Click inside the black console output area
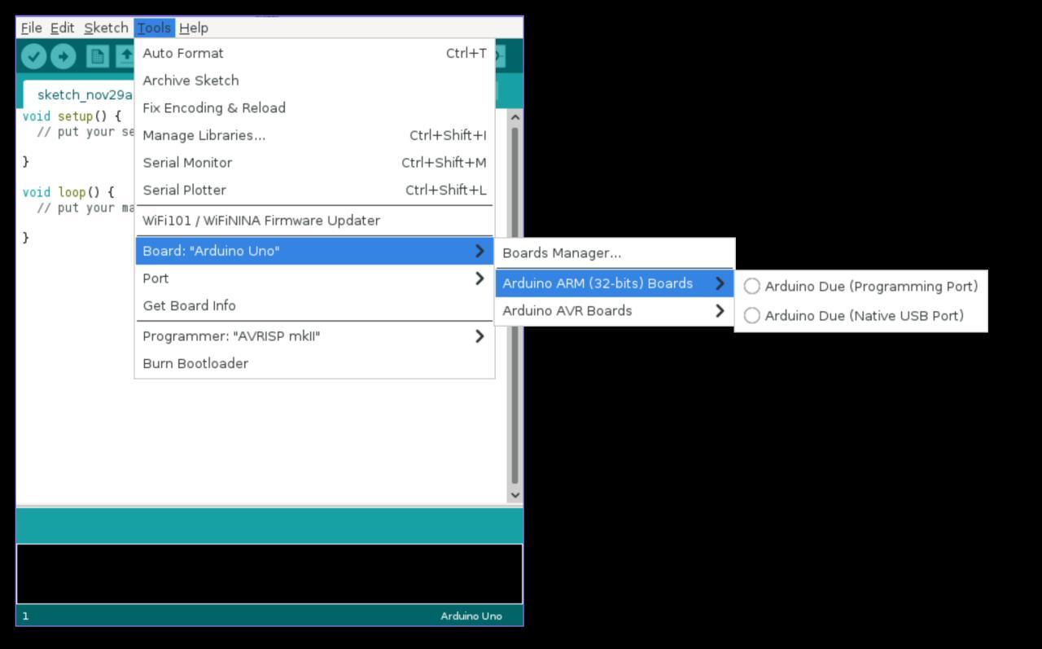The image size is (1042, 649). click(269, 574)
